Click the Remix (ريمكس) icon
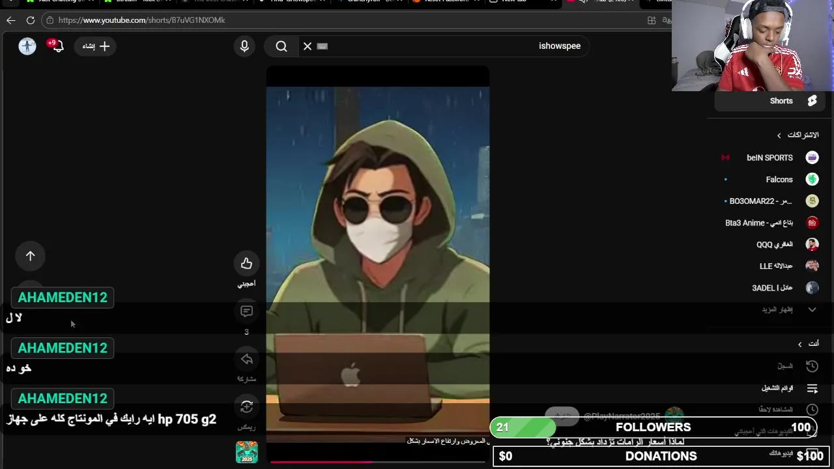The height and width of the screenshot is (469, 834). (246, 406)
